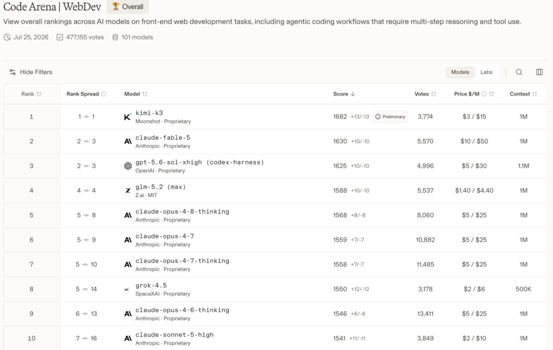This screenshot has width=553, height=350.
Task: Click the checkbox icon next to votes
Action: click(60, 37)
